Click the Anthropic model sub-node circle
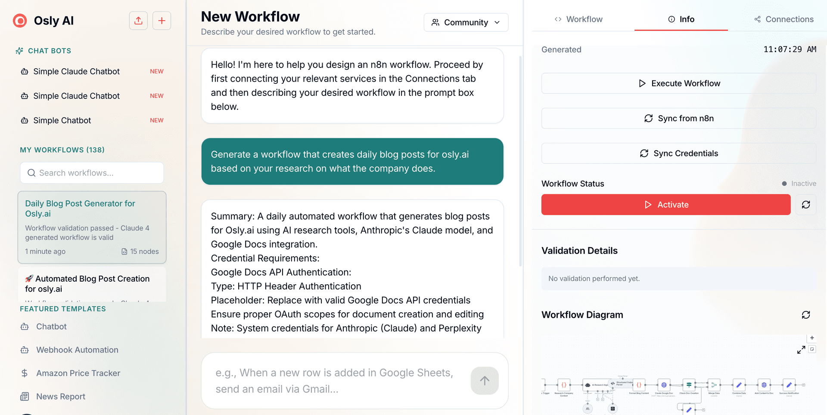Viewport: 827px width, 415px height. click(x=588, y=409)
